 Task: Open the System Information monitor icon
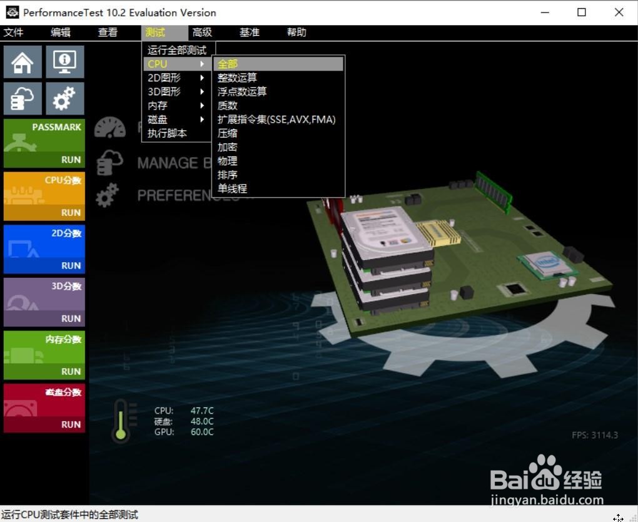pyautogui.click(x=64, y=61)
